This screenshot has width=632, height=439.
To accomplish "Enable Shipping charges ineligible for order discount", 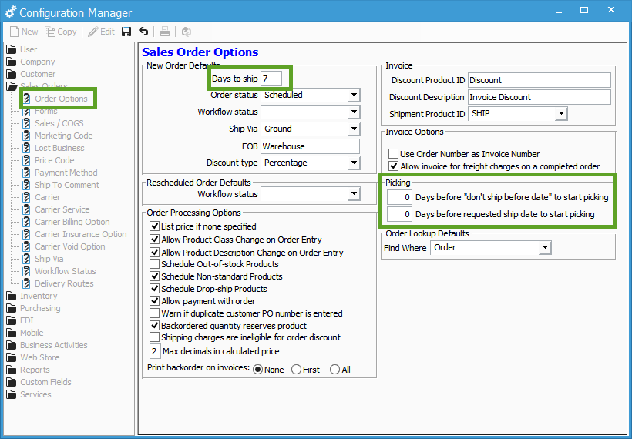I will click(154, 337).
